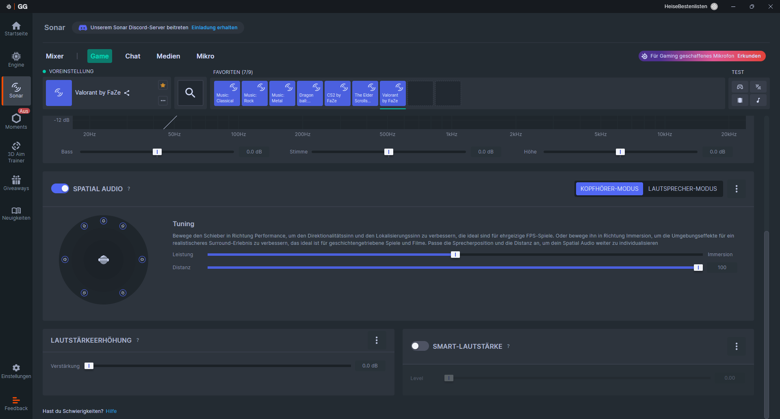Disable the Spatial Audio toggle
Viewport: 780px width, 419px height.
pos(60,189)
